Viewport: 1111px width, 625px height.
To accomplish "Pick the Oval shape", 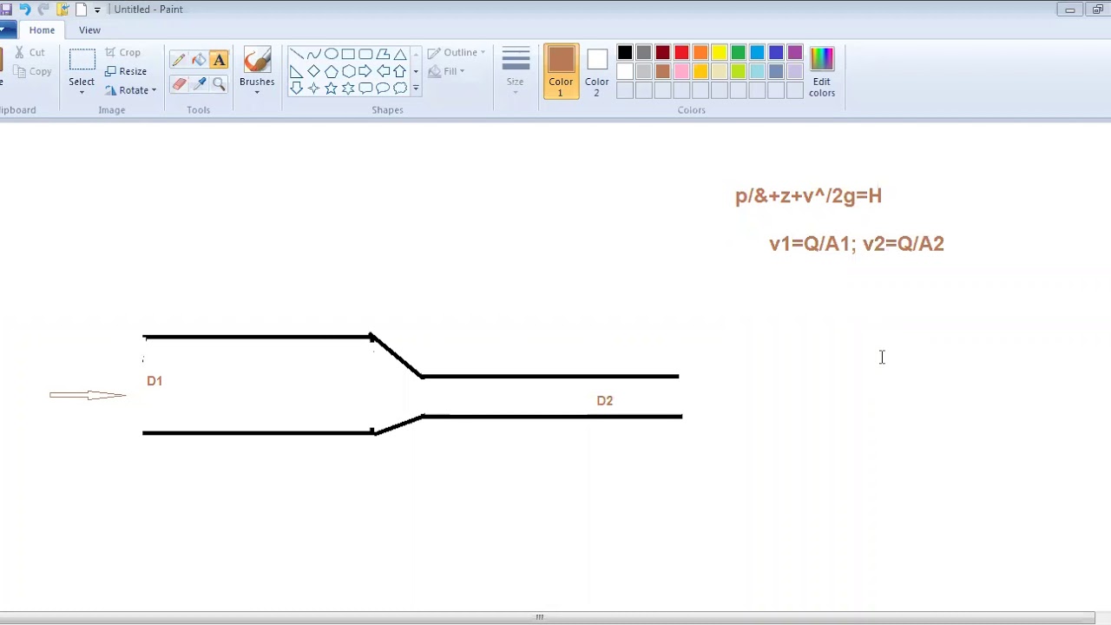I will 331,54.
